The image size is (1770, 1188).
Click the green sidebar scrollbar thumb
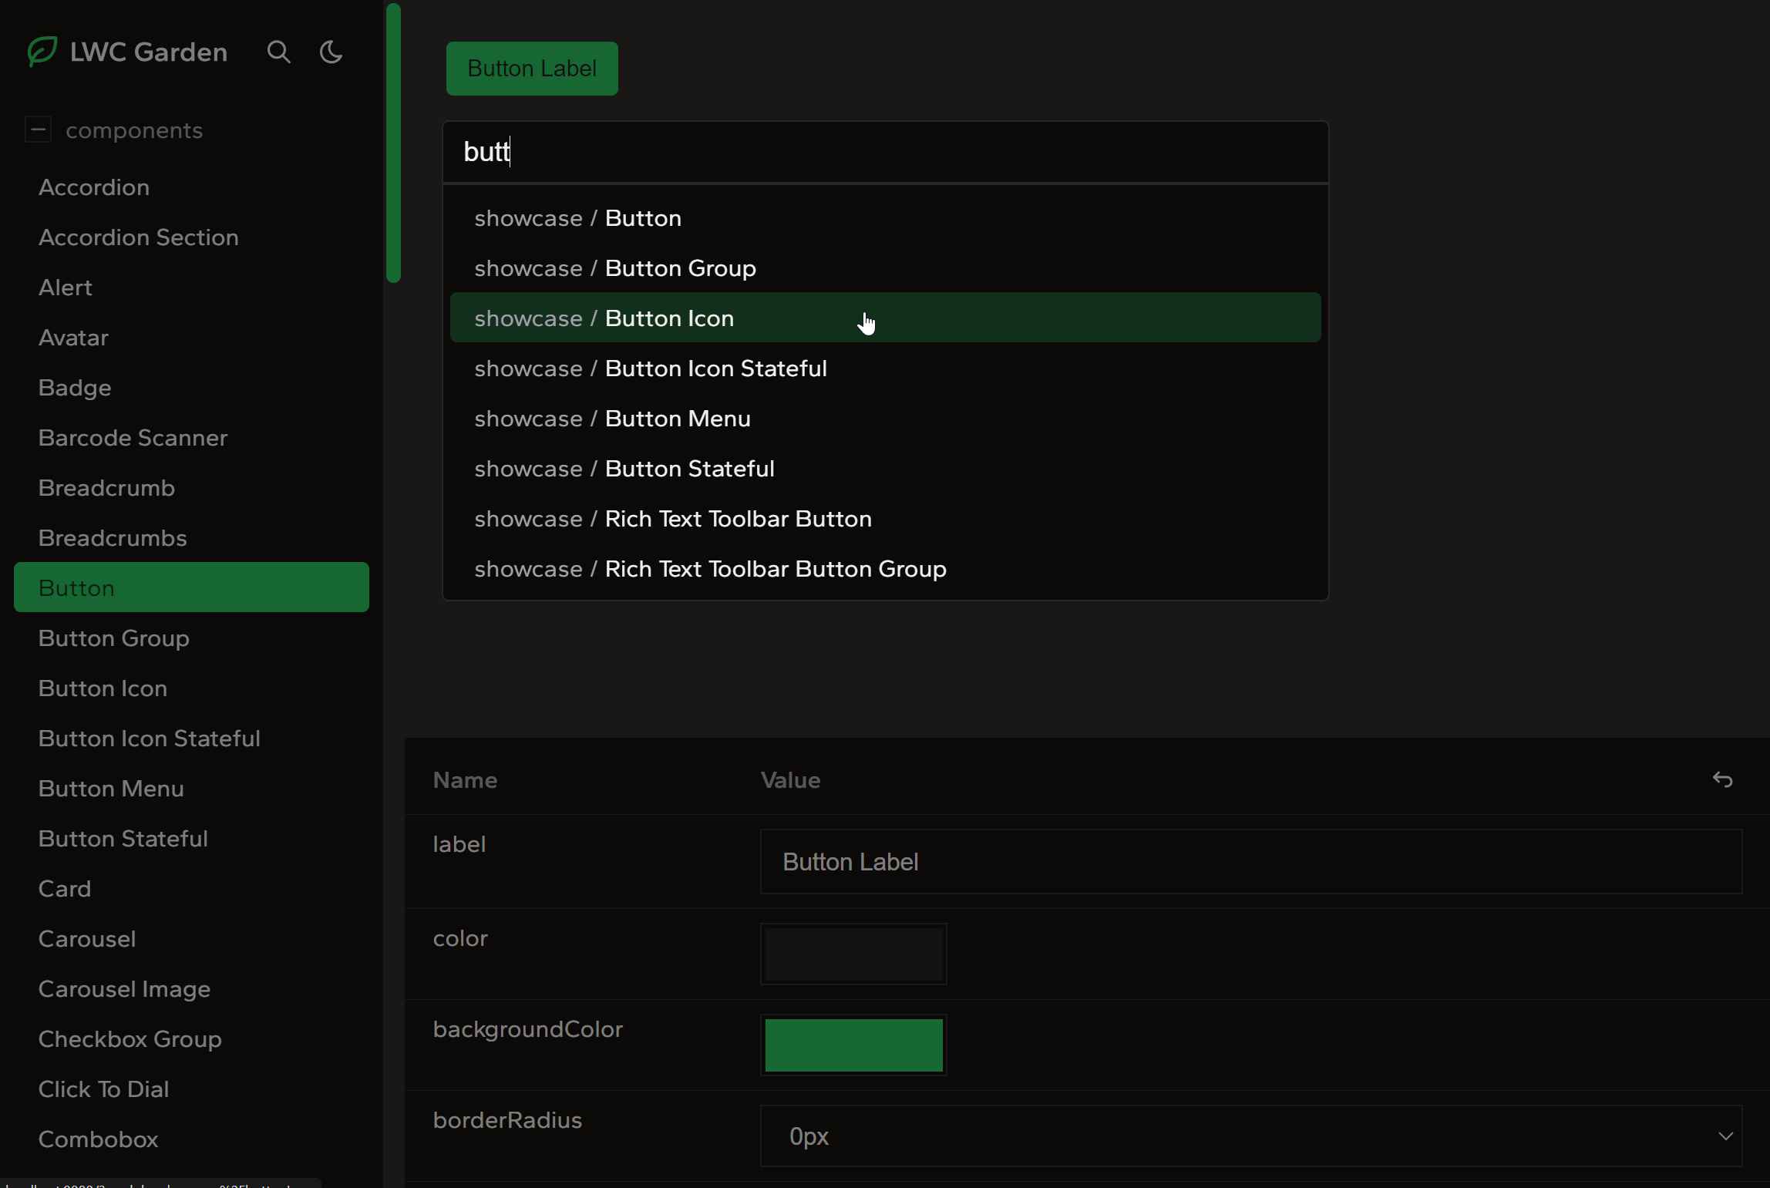point(393,143)
